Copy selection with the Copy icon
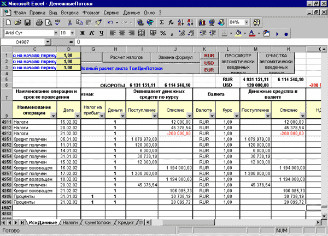Image resolution: width=328 pixels, height=236 pixels. coord(79,22)
